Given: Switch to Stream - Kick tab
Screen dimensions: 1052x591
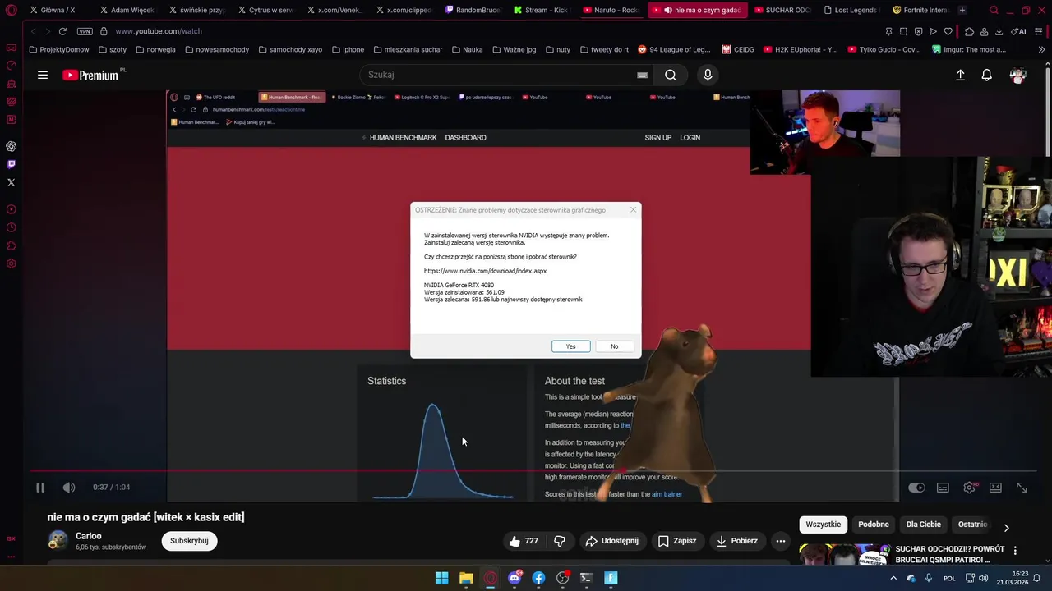Looking at the screenshot, I should coord(541,10).
